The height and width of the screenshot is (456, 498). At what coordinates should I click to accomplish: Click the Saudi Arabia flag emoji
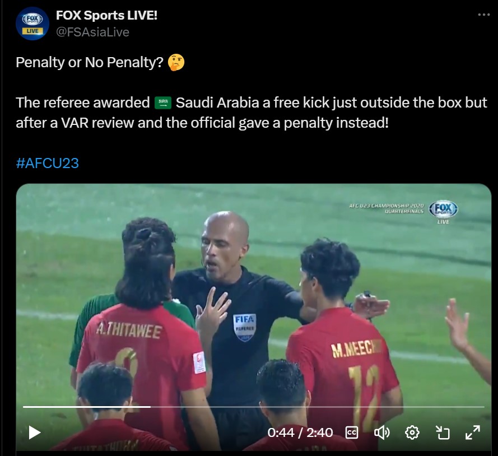[x=163, y=103]
